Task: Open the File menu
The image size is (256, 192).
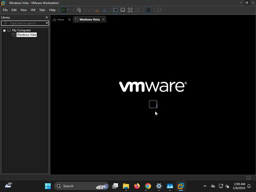Action: click(5, 10)
